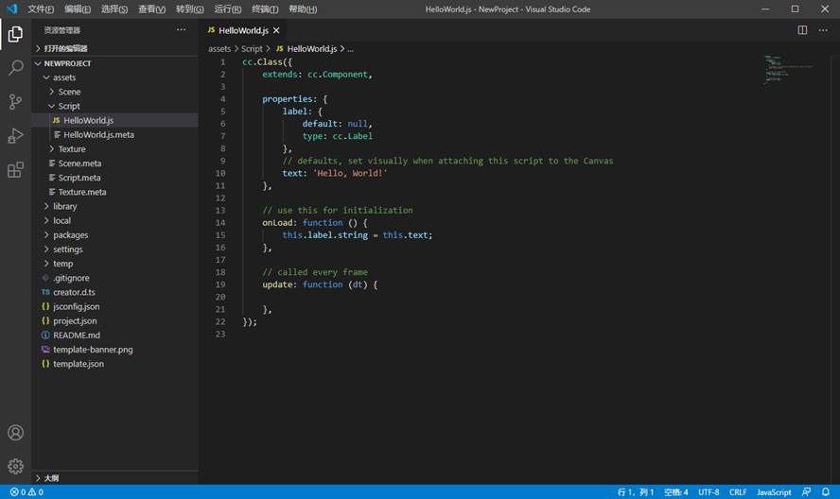Image resolution: width=840 pixels, height=499 pixels.
Task: Open README.md file
Action: click(x=114, y=336)
